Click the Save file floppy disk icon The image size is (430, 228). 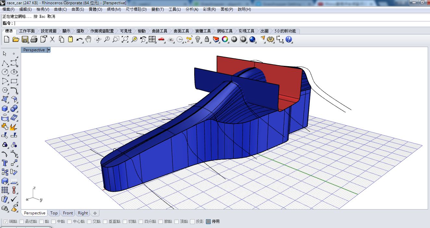(25, 40)
